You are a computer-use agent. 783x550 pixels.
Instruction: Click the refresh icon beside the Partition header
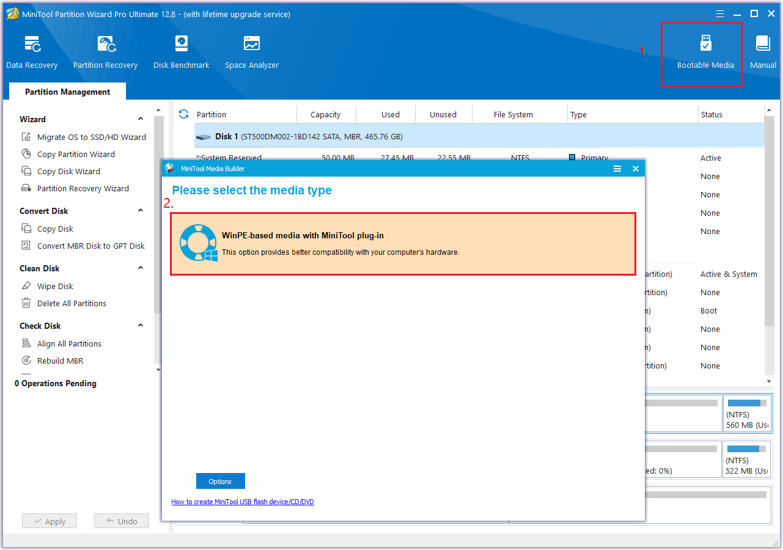click(x=183, y=114)
